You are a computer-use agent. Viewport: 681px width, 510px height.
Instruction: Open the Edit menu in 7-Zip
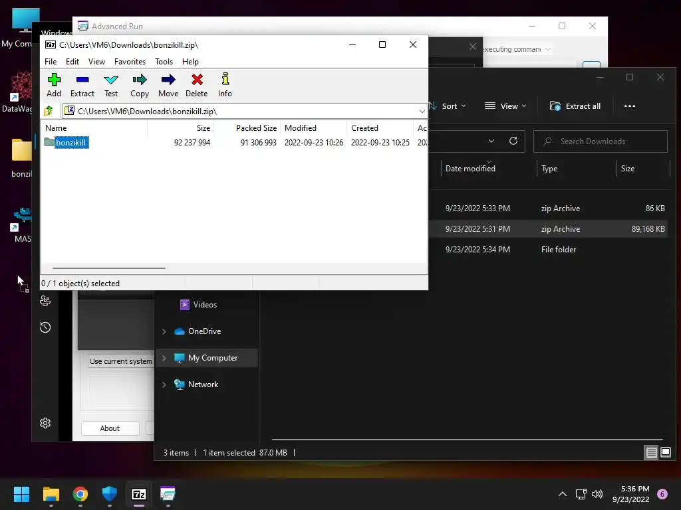[72, 62]
